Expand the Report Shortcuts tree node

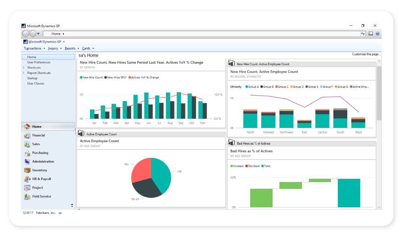click(24, 73)
